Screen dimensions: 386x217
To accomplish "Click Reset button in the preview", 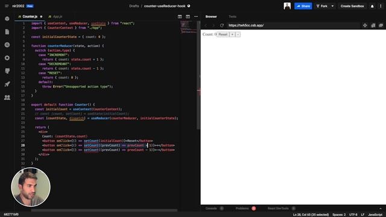I will pyautogui.click(x=223, y=34).
